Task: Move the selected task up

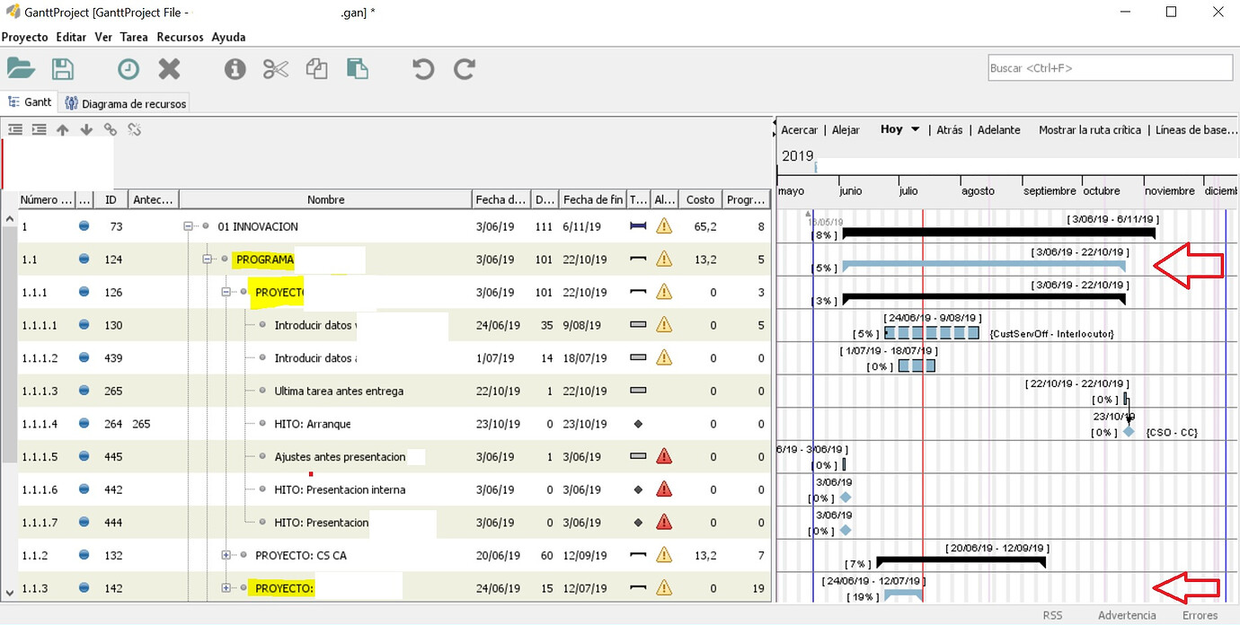Action: 62,128
